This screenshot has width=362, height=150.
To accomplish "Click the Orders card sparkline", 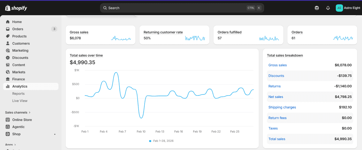I will pyautogui.click(x=343, y=38).
